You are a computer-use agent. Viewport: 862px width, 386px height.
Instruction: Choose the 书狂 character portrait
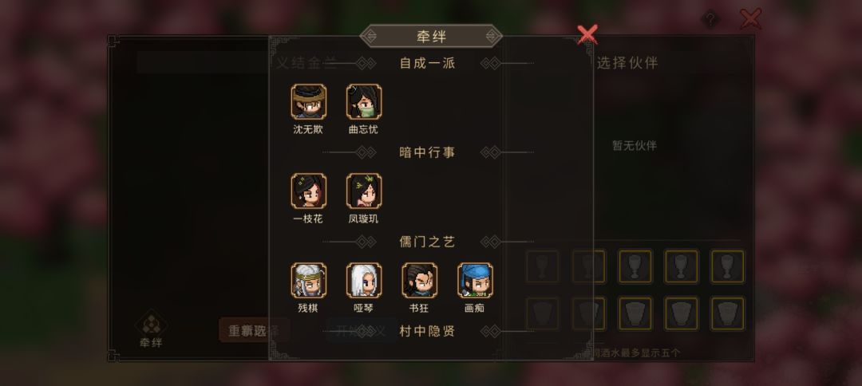pos(420,281)
